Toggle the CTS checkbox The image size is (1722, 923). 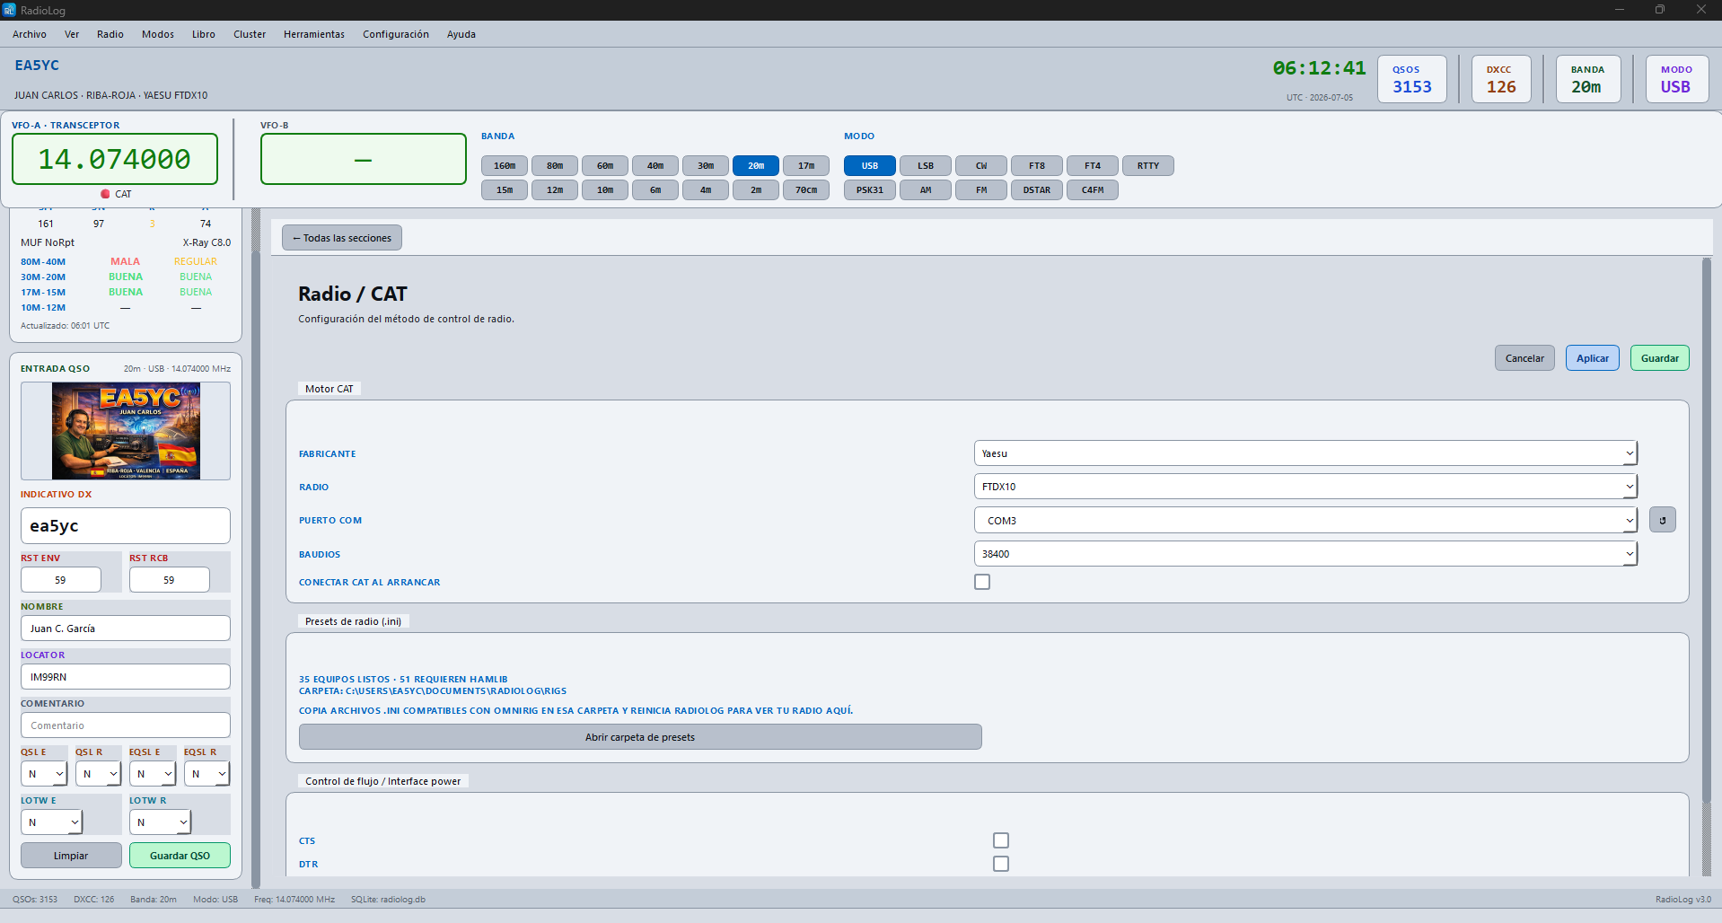[x=1001, y=840]
